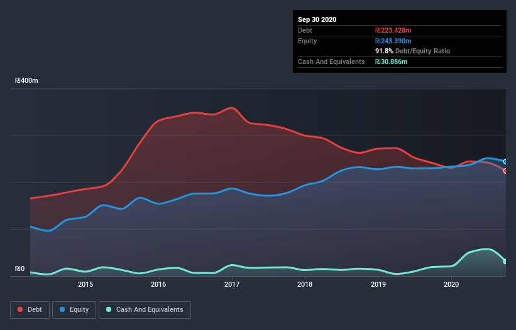516x330 pixels.
Task: Select the Debt end-point marker on the chart
Action: [x=505, y=171]
